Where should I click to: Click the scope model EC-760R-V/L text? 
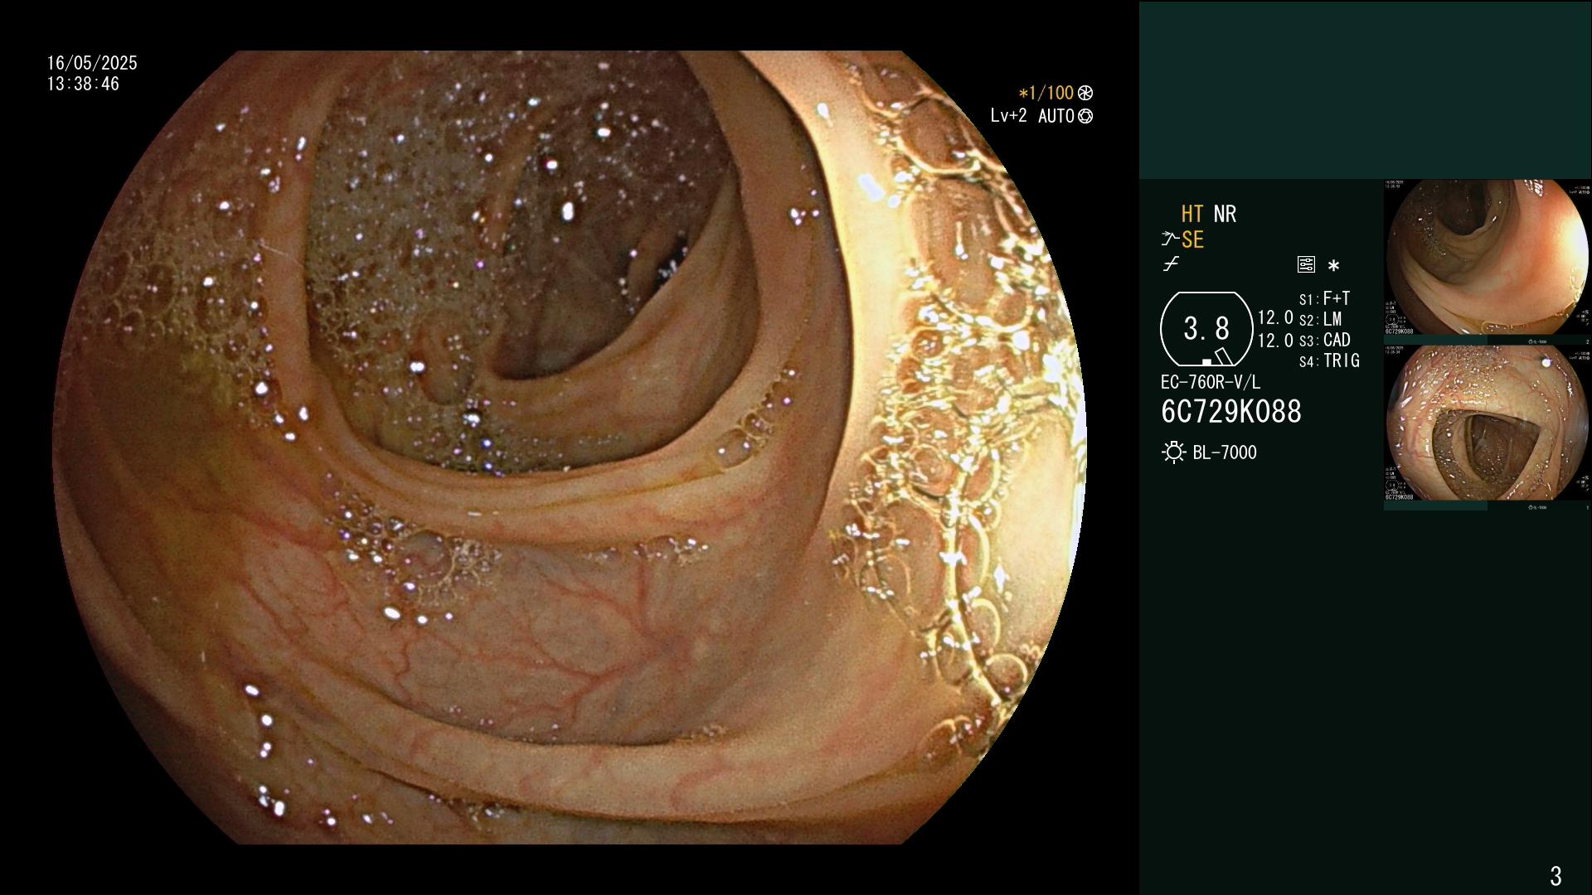point(1211,382)
